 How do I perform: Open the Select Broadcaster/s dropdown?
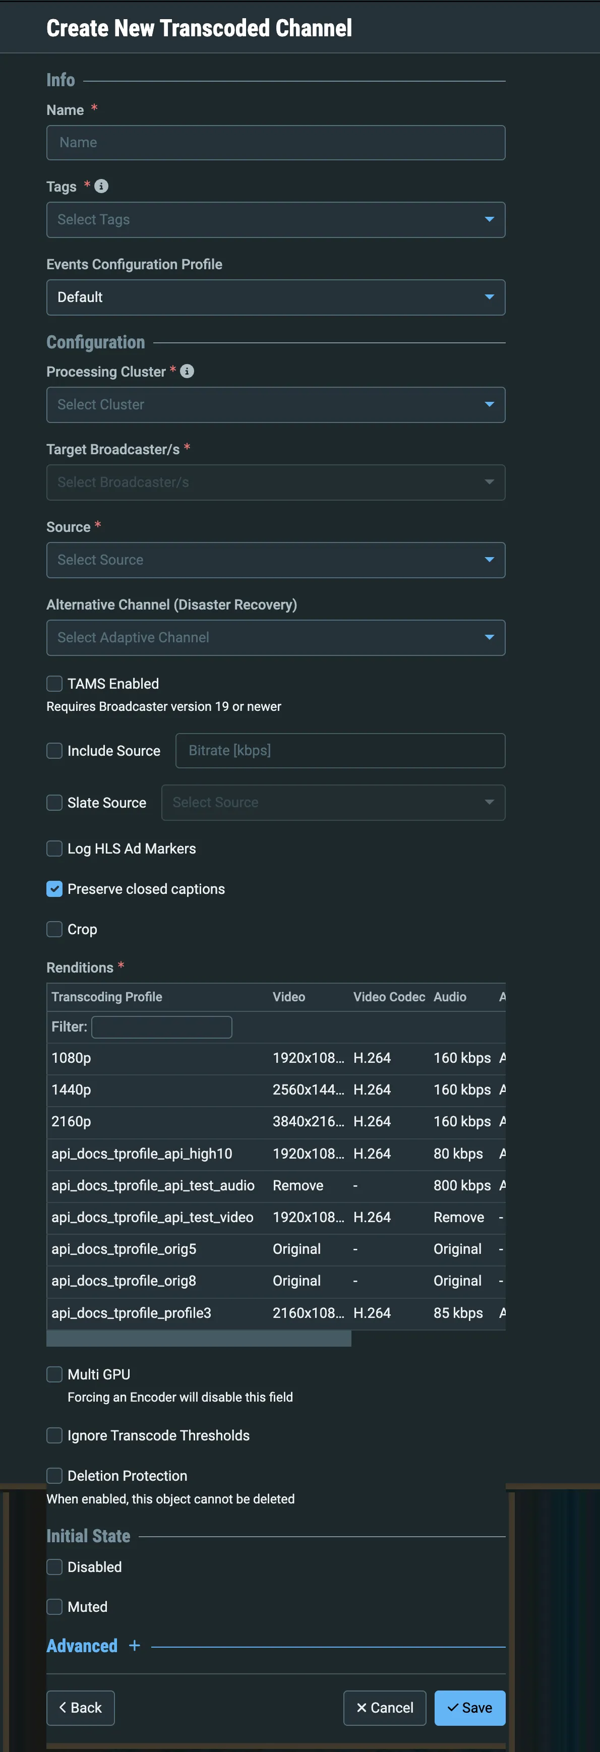click(275, 482)
